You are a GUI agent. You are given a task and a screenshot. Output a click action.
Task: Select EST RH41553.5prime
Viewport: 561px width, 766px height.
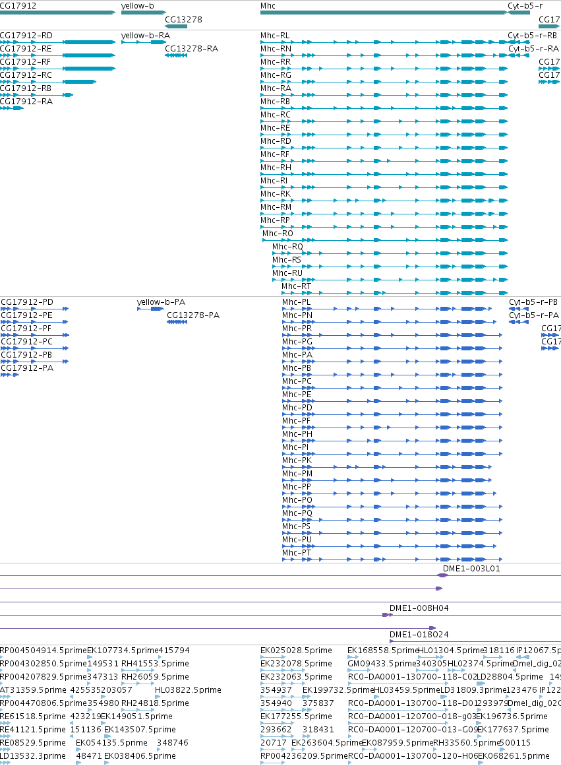[155, 664]
